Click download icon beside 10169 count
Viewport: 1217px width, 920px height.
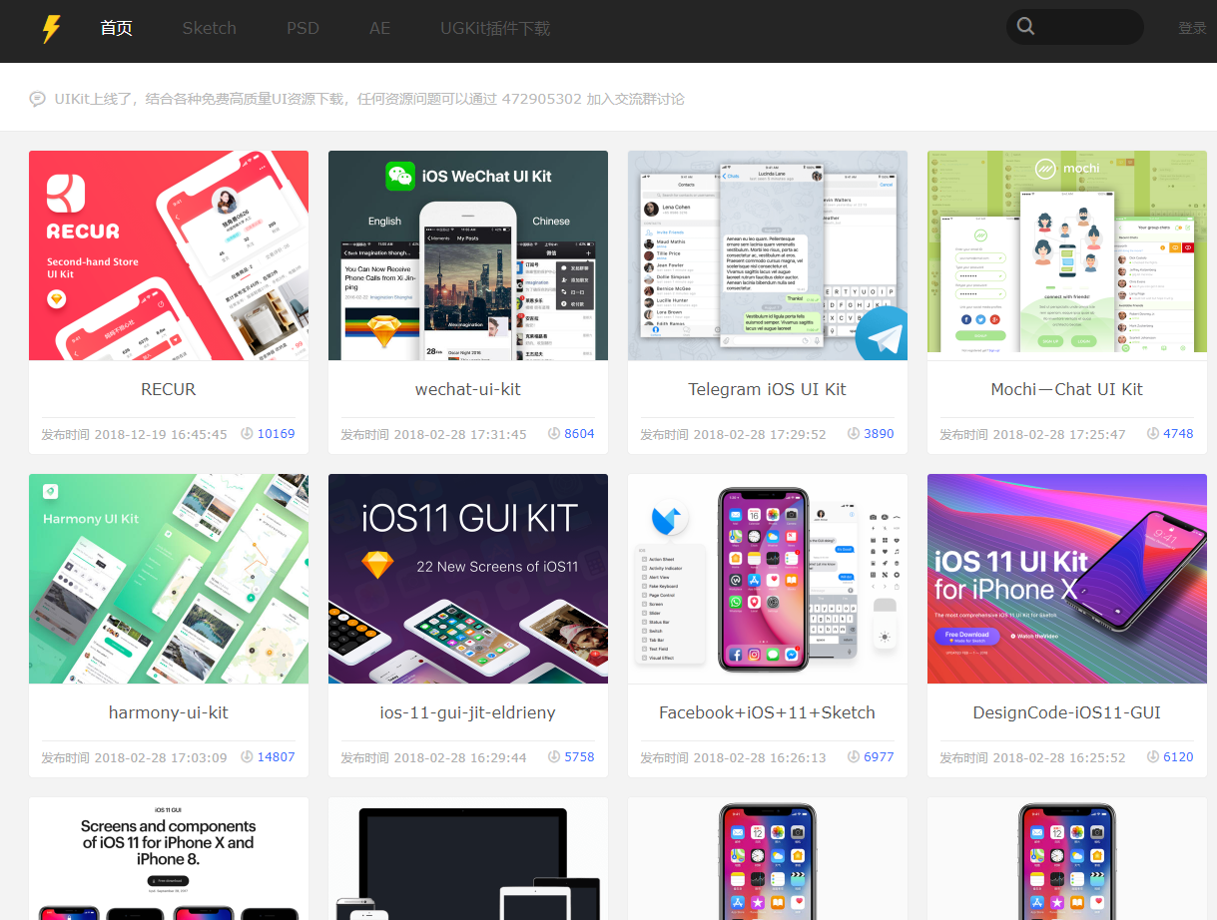[247, 434]
